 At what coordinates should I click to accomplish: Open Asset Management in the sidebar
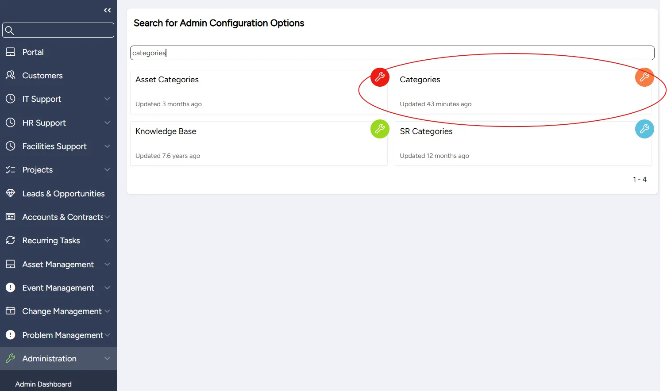point(58,264)
